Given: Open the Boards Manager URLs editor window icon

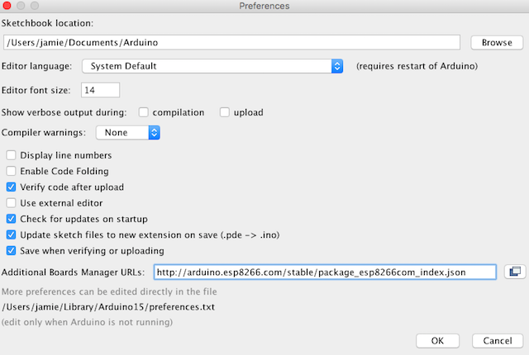Looking at the screenshot, I should click(x=513, y=272).
